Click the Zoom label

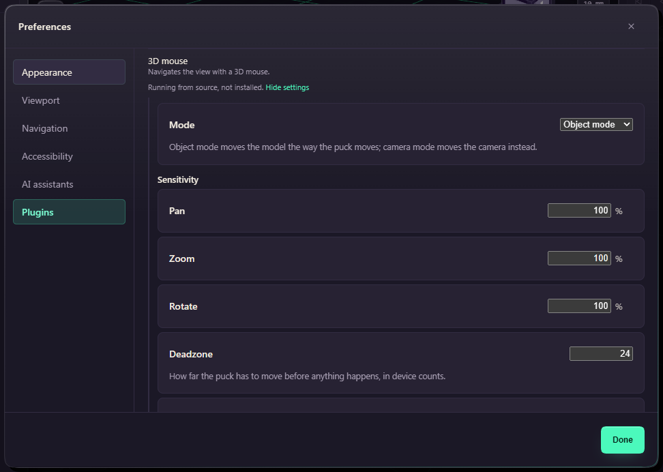[182, 259]
